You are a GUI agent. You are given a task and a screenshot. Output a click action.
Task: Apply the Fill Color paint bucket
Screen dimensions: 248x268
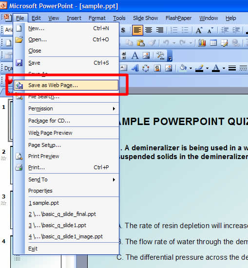[x=183, y=68]
